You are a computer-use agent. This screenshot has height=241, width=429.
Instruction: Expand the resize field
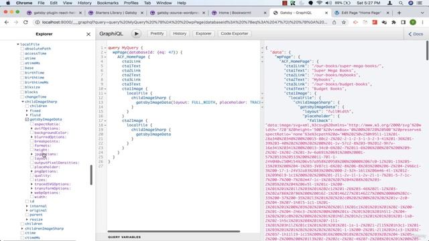click(27, 220)
